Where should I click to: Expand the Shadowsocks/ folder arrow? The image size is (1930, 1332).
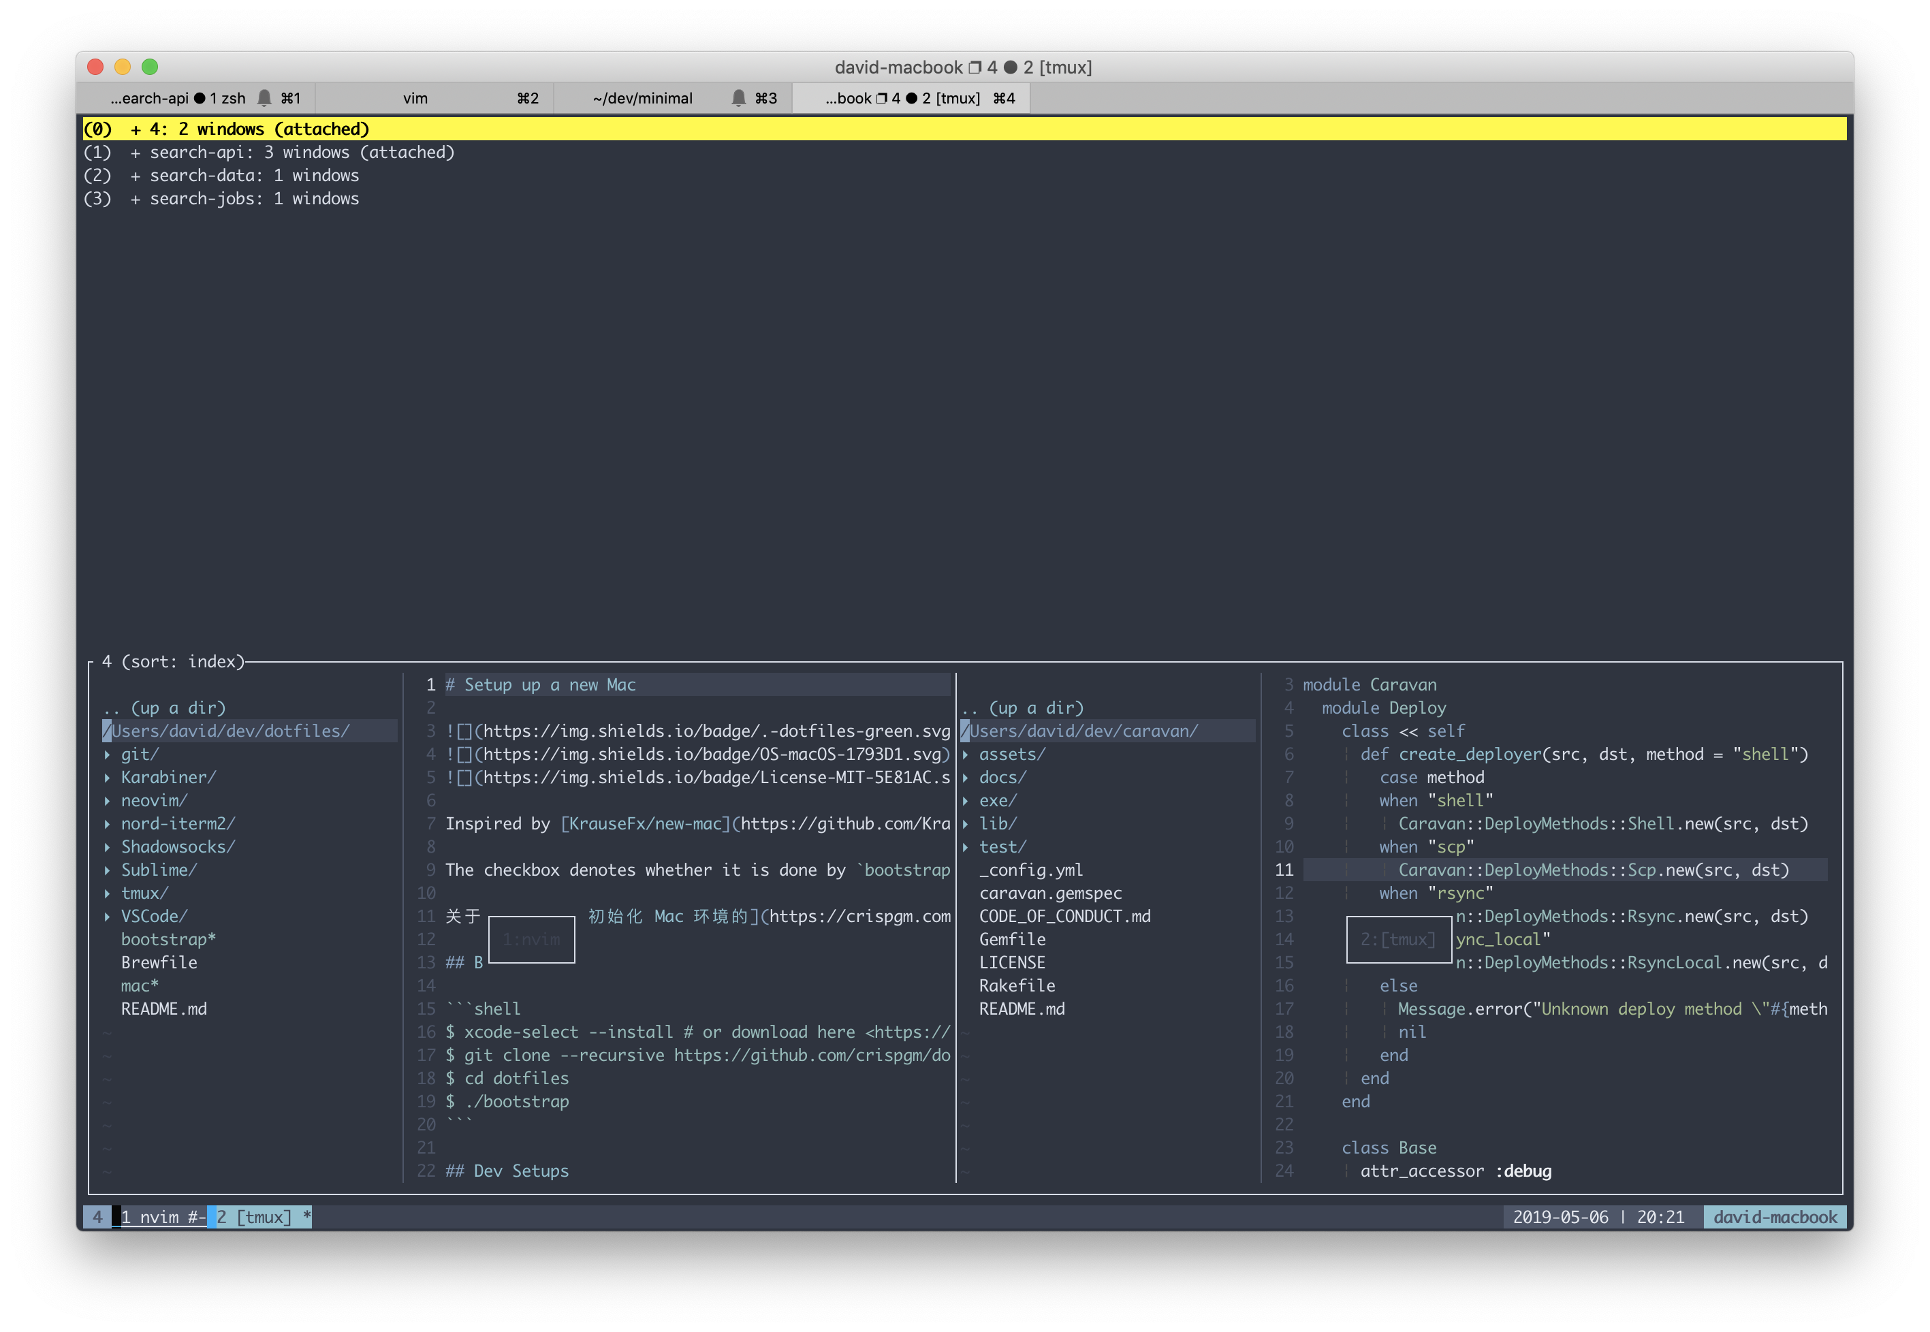pyautogui.click(x=108, y=847)
